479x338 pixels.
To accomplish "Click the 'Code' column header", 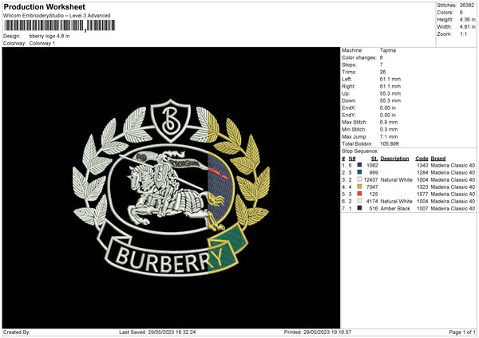I will pyautogui.click(x=422, y=159).
